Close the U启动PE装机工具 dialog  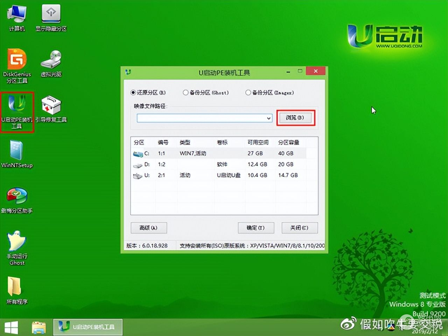[x=316, y=71]
